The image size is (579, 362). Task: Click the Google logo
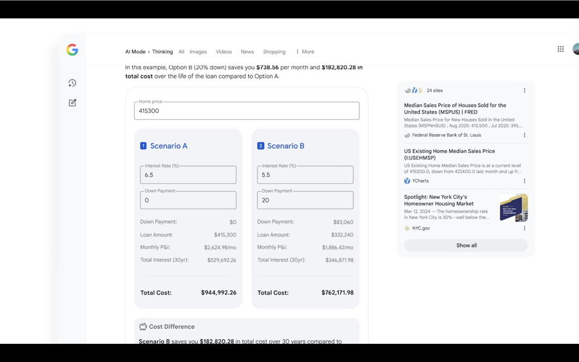point(72,50)
